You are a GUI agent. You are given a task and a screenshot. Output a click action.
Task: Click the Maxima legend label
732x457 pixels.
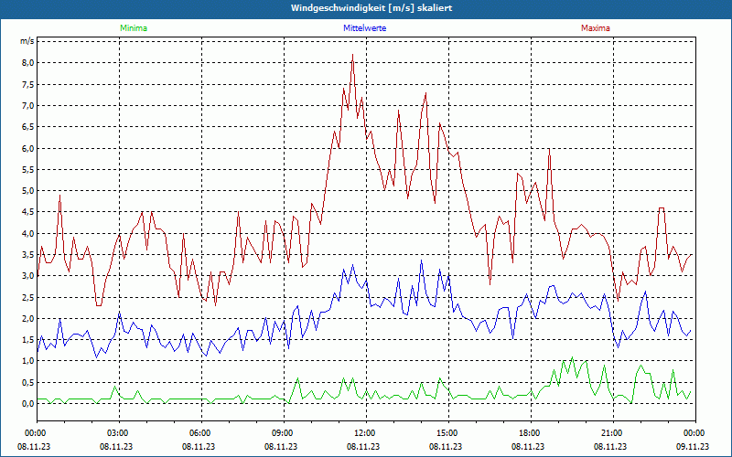pos(597,28)
